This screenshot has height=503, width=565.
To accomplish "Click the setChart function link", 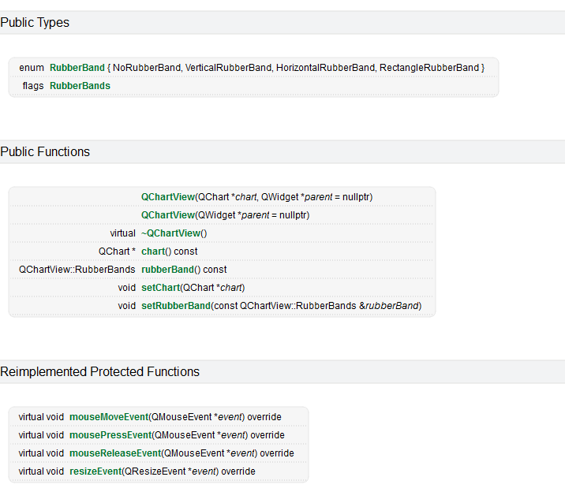I will point(160,287).
